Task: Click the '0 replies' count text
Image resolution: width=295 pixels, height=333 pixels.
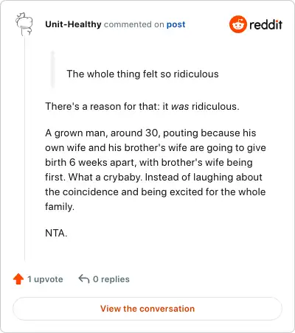Action: [x=111, y=279]
